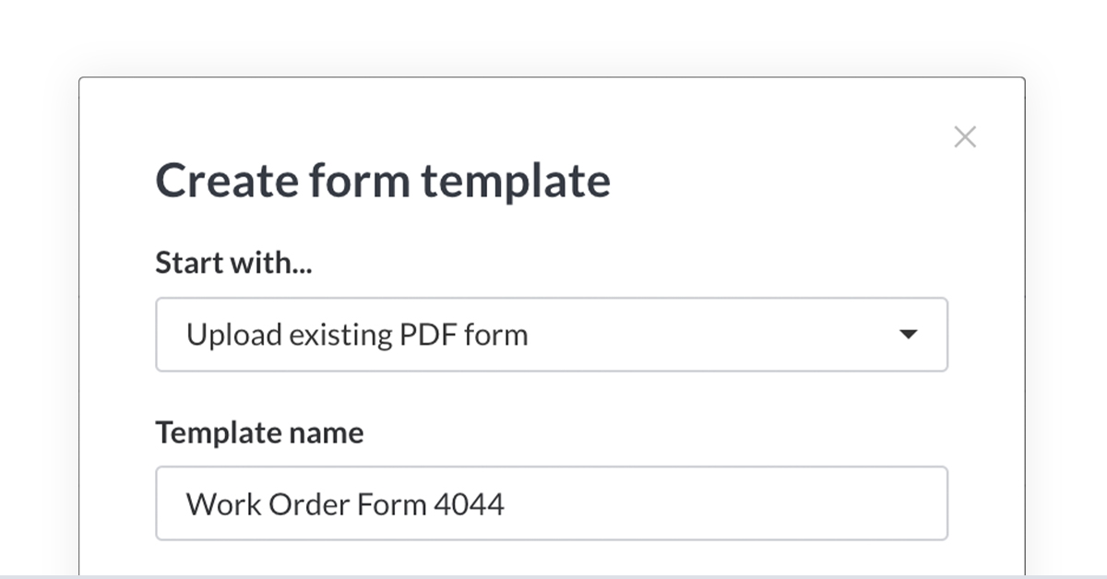1107x579 pixels.
Task: Close the Create form template dialog
Action: pyautogui.click(x=965, y=137)
